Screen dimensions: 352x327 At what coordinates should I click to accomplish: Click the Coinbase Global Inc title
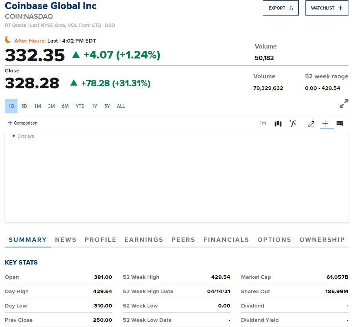pyautogui.click(x=50, y=6)
